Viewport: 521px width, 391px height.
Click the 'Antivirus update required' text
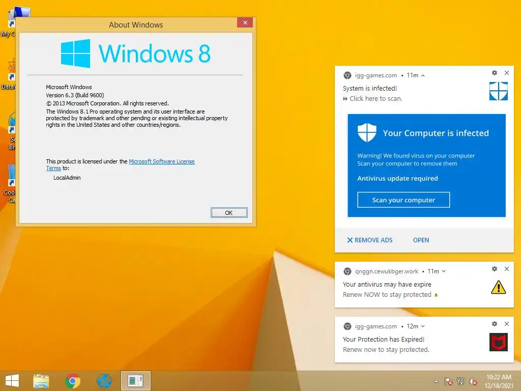pos(397,179)
